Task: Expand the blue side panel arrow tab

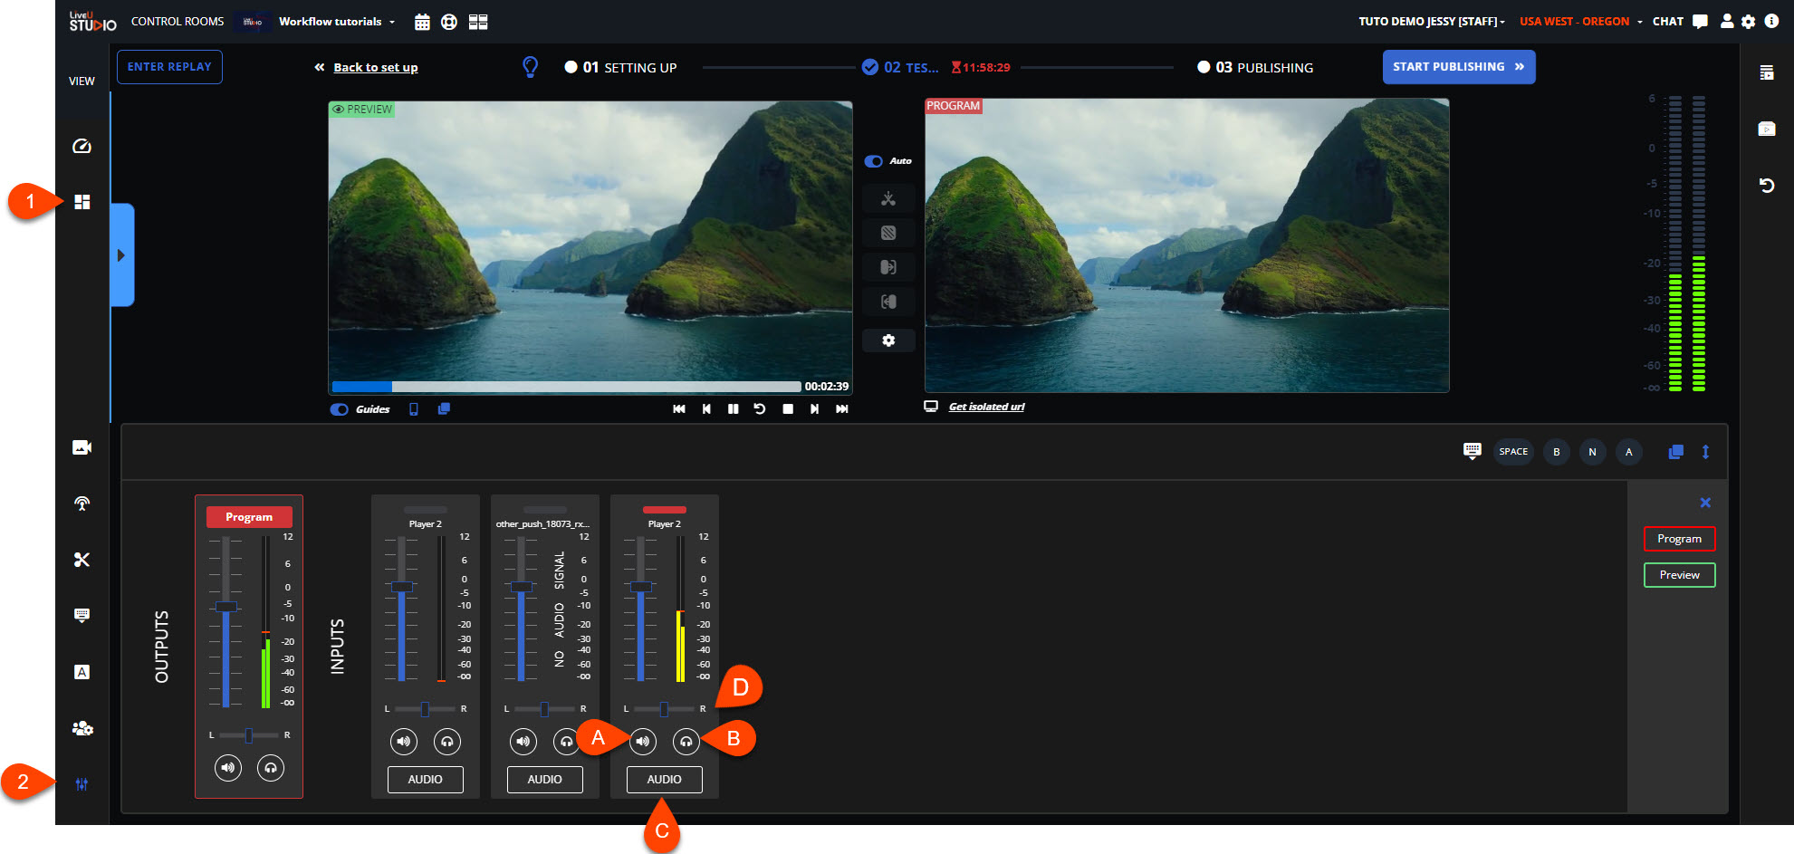Action: pyautogui.click(x=122, y=255)
